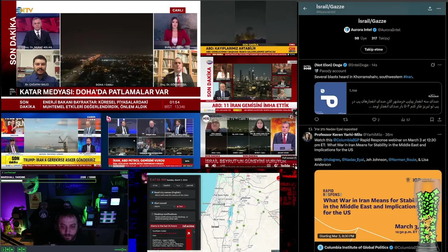Click the Test alert sound button
Viewport: 448px width, 252px height.
click(181, 206)
